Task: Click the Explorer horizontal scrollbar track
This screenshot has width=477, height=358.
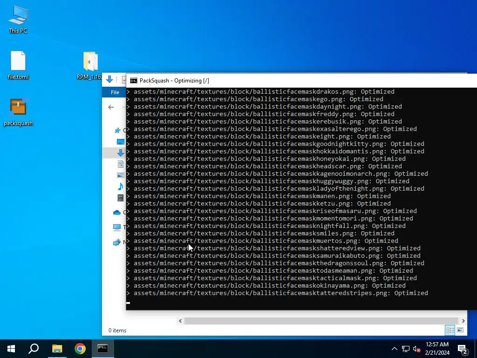Action: coord(321,321)
